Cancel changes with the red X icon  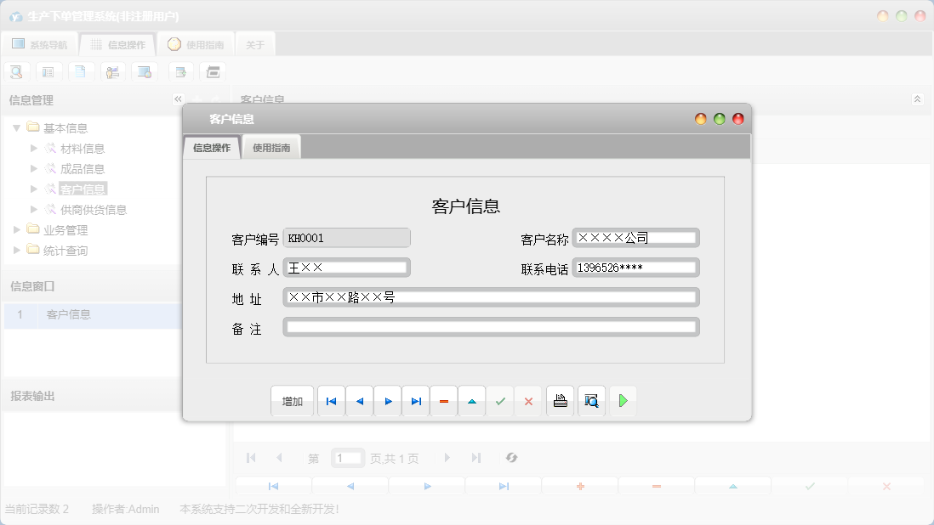click(x=528, y=400)
